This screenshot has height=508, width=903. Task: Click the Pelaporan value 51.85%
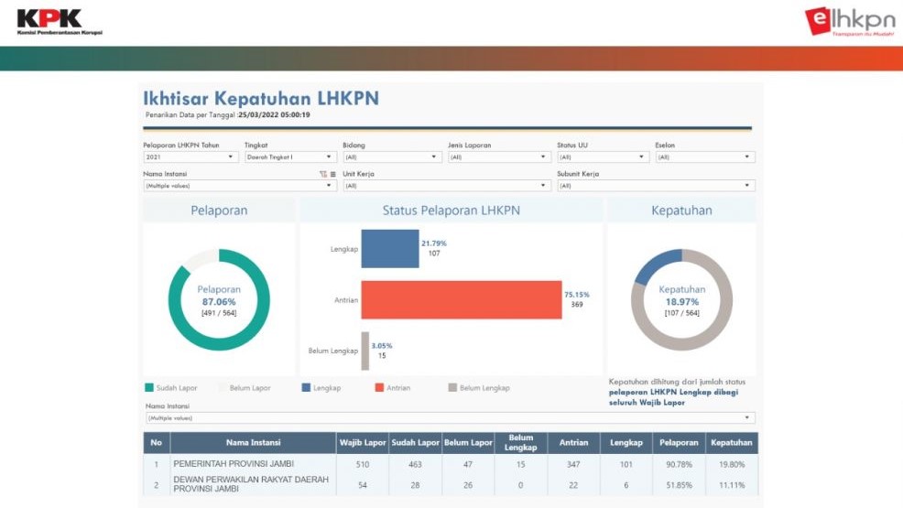[x=679, y=485]
